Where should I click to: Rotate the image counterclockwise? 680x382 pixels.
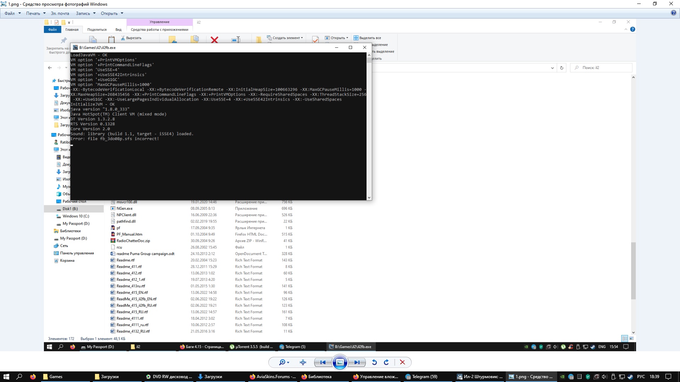374,362
